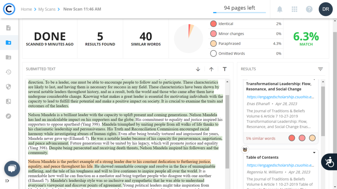
Task: Expand the Transformational Leadership result dropdown
Action: (x=314, y=80)
